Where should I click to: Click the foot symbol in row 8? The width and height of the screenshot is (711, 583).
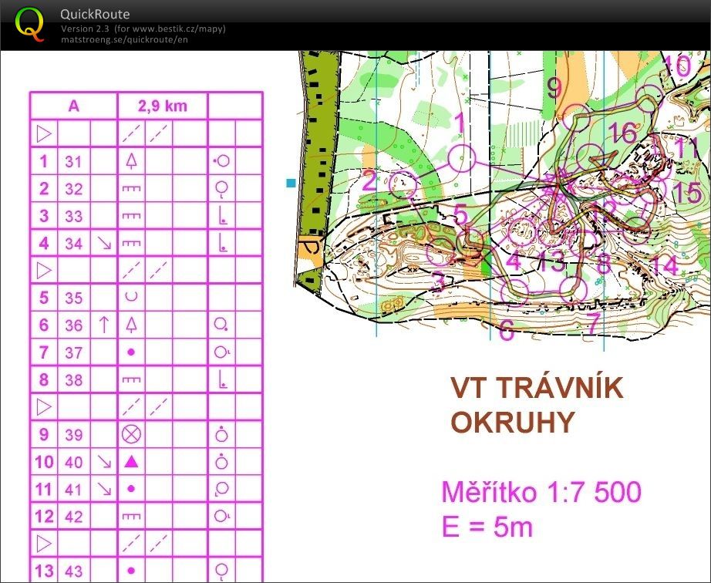222,380
